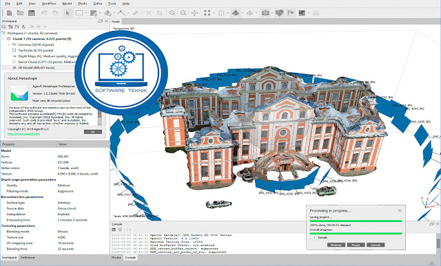The height and width of the screenshot is (266, 441).
Task: Open the Ortho menu
Action: (98, 3)
